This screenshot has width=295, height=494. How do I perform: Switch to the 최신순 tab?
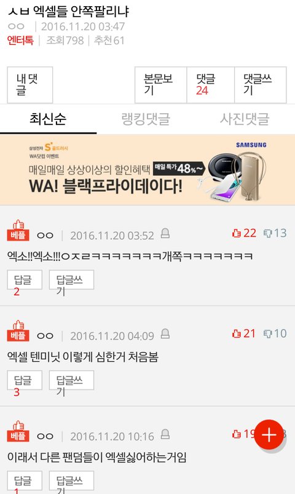point(48,119)
